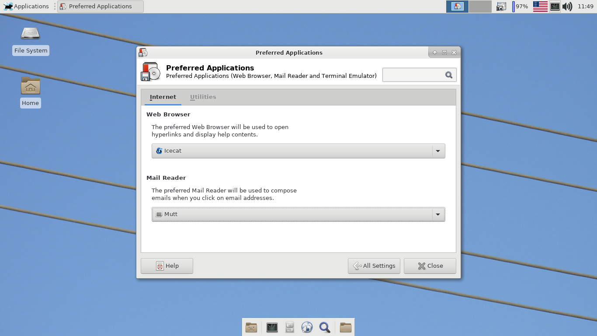Open the terminal tray icon in the panel
This screenshot has height=336, width=597.
coord(555,7)
